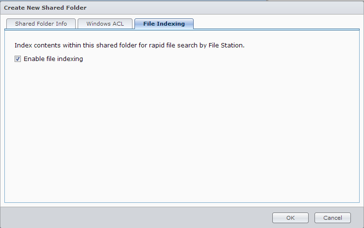Open the Windows ACL tab
Image resolution: width=364 pixels, height=228 pixels.
pos(105,24)
